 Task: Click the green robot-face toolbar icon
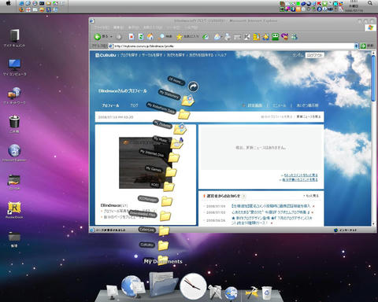click(x=275, y=37)
